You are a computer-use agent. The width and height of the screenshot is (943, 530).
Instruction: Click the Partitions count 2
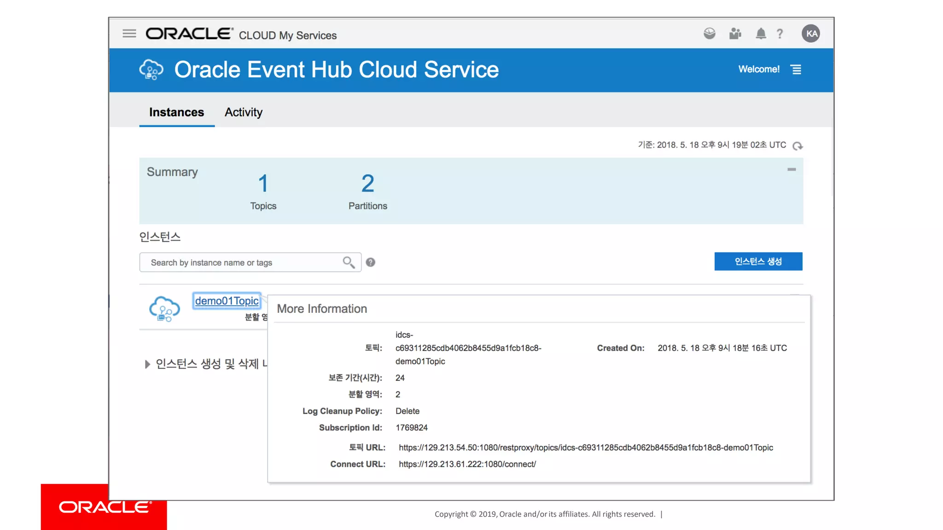[367, 184]
